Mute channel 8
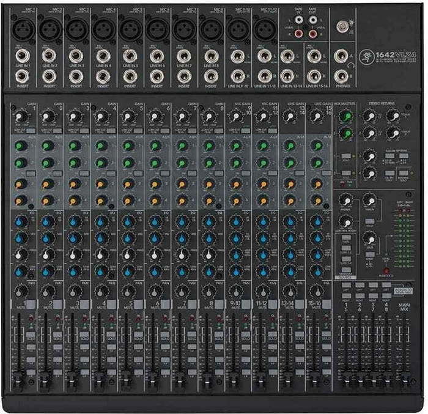This screenshot has width=428, height=414. (219, 304)
